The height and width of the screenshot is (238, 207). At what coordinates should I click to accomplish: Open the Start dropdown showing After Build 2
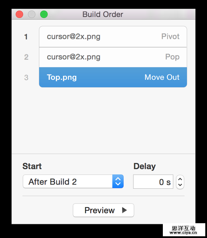(x=68, y=182)
